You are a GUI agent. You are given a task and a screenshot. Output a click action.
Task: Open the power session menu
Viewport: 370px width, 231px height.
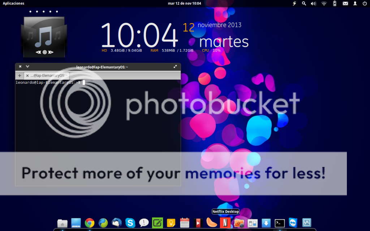point(365,3)
